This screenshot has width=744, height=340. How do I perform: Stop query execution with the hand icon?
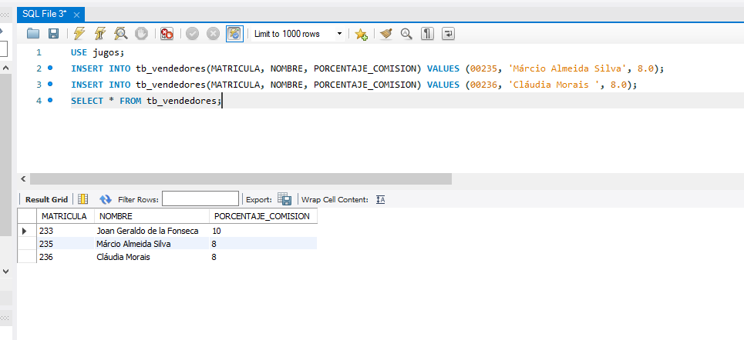click(142, 34)
